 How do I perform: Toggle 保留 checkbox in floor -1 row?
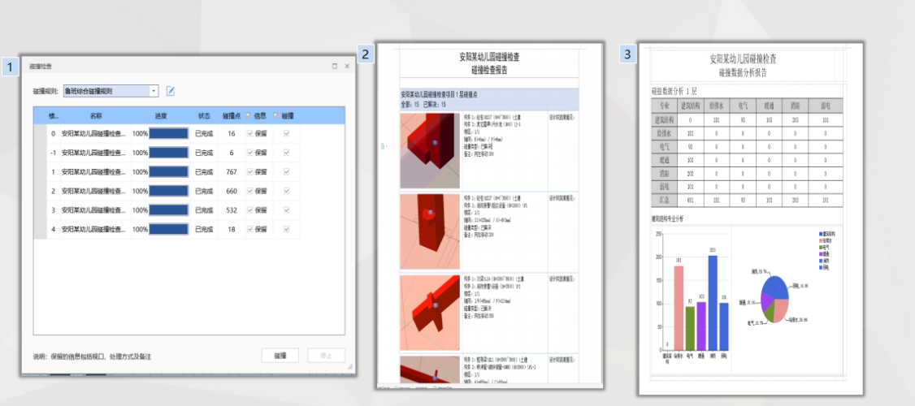250,153
